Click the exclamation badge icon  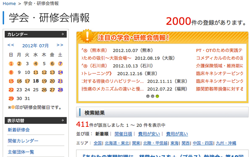coord(87,36)
